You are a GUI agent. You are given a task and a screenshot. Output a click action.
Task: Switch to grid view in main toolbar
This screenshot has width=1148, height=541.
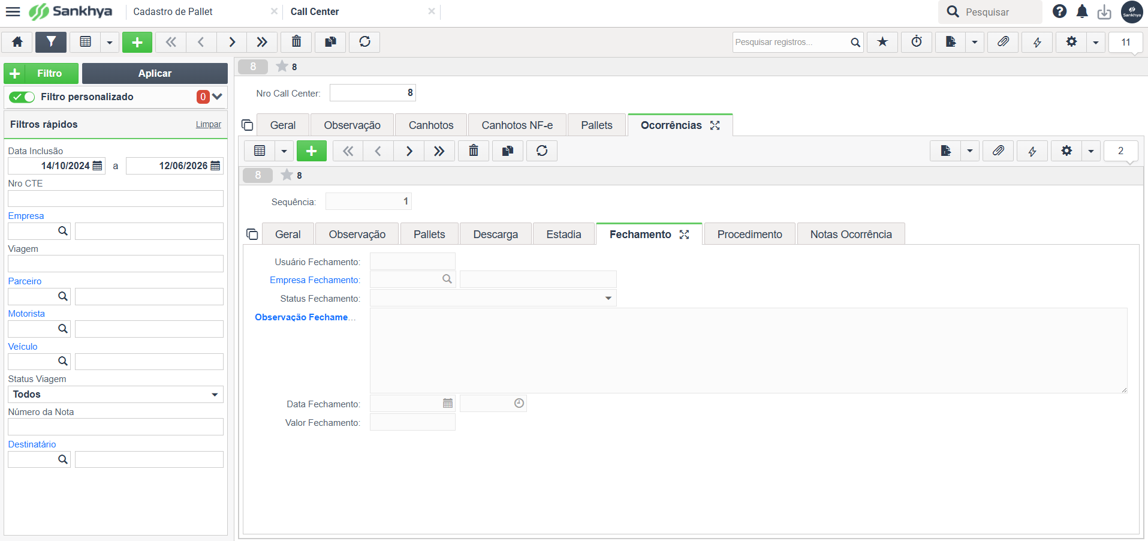pos(86,42)
